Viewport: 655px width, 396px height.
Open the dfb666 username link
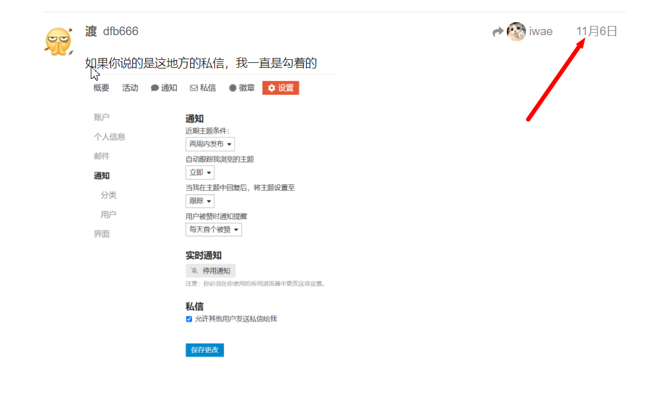coord(120,31)
